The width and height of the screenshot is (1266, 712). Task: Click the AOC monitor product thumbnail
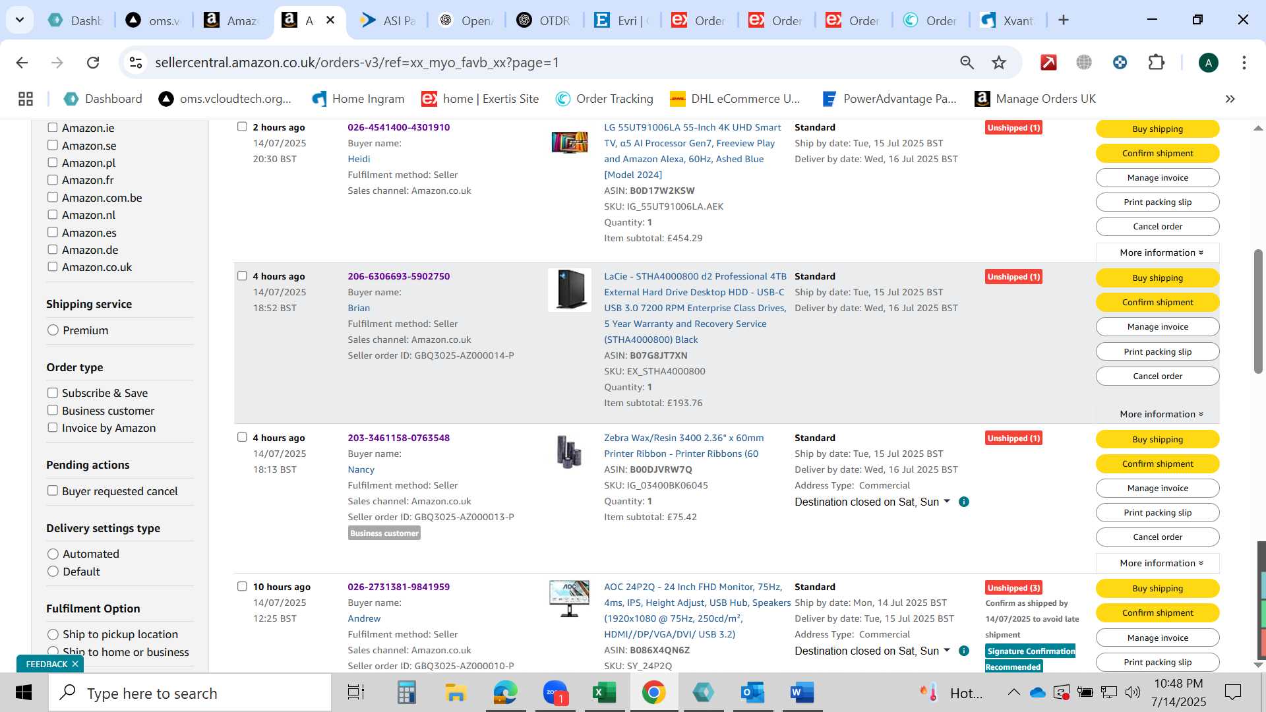[x=569, y=599]
